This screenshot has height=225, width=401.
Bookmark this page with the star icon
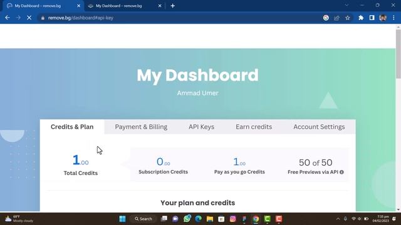coord(348,17)
